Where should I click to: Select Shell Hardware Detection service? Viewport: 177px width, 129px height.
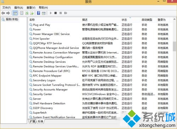pos(49,103)
